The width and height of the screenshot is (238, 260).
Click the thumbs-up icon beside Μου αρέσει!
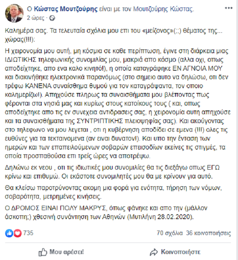(43, 252)
